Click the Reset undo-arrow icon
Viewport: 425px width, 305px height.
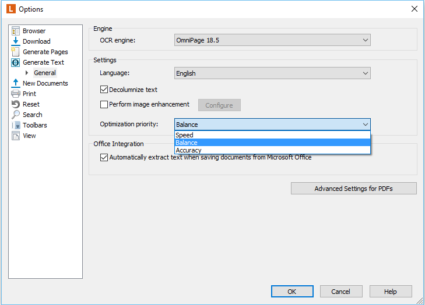click(16, 104)
